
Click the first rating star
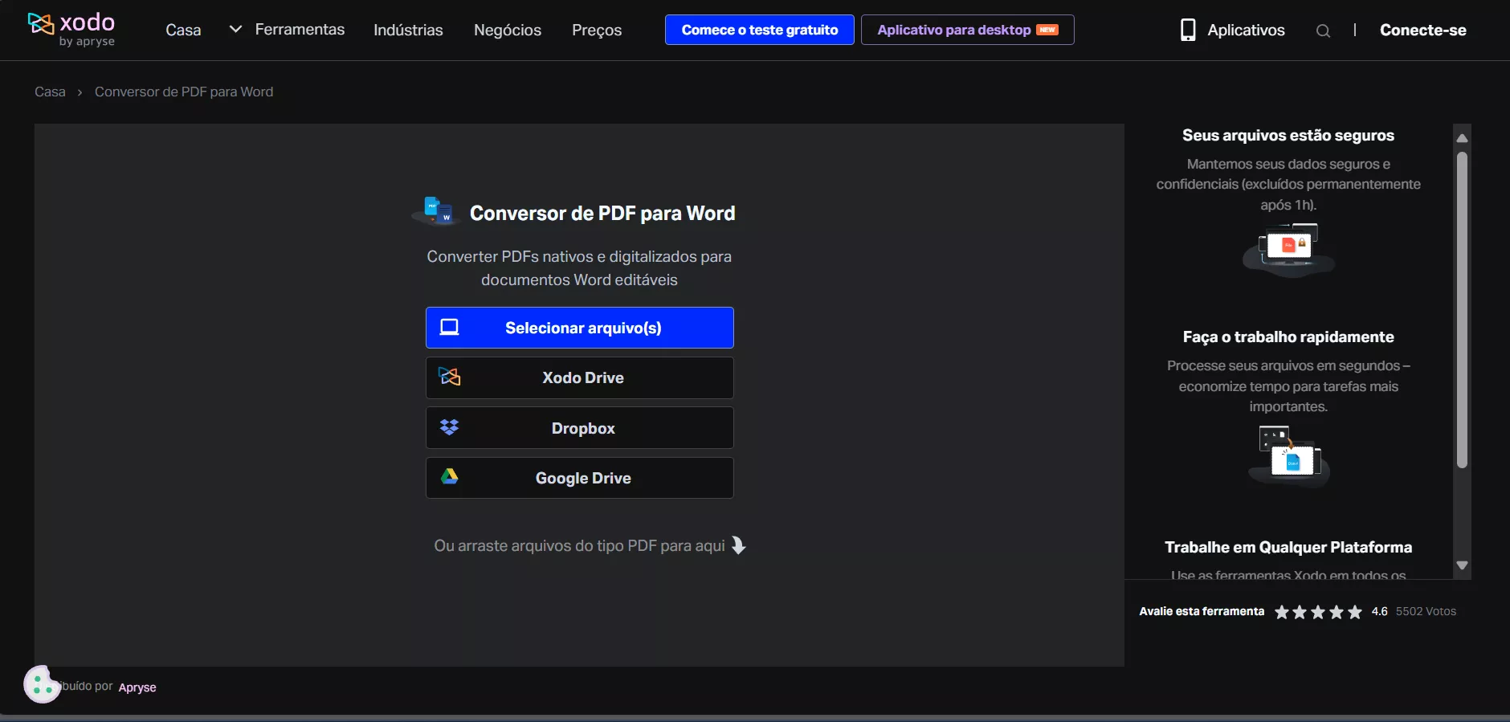coord(1282,612)
